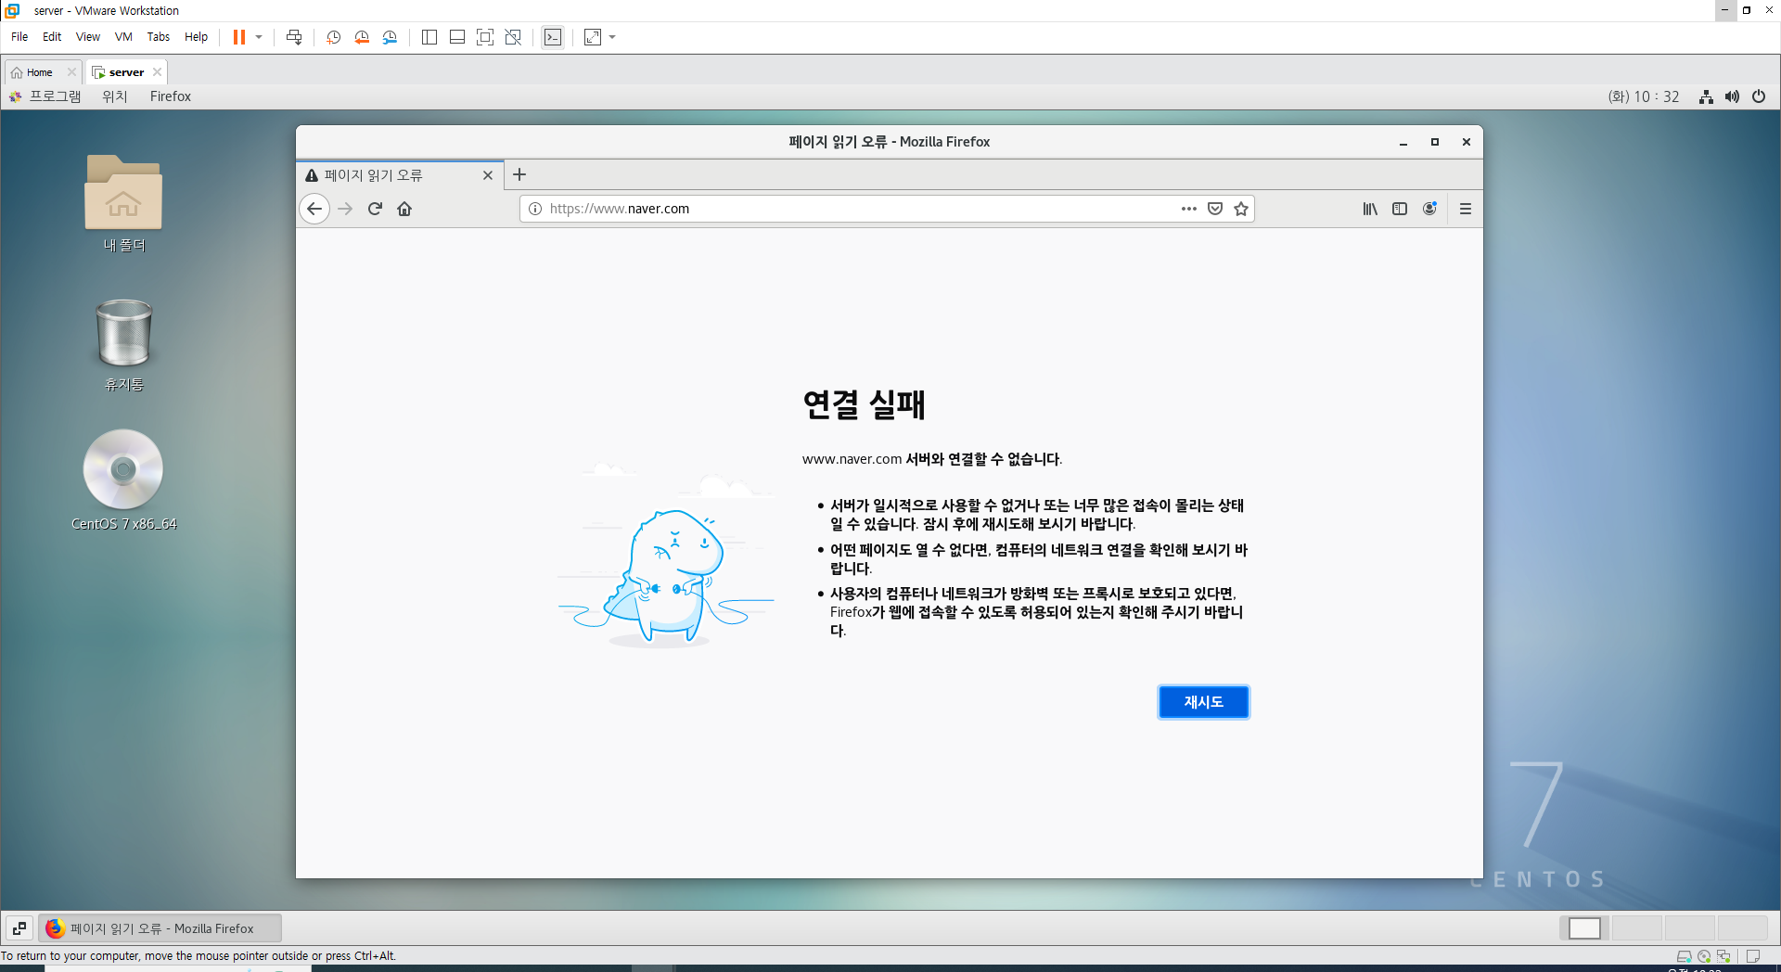The image size is (1781, 972).
Task: Select the 휴지통 trash desktop icon
Action: point(123,344)
